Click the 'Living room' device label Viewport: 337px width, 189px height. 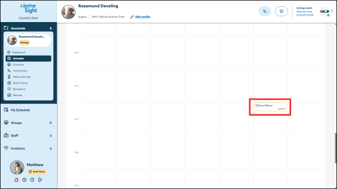click(304, 8)
